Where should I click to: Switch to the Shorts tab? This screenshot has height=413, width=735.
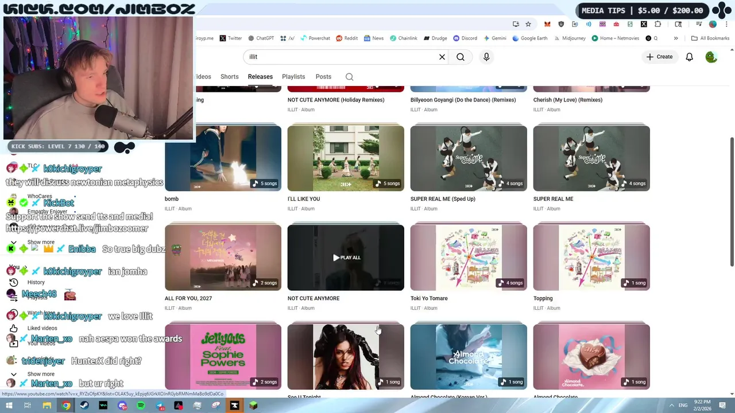tap(229, 77)
